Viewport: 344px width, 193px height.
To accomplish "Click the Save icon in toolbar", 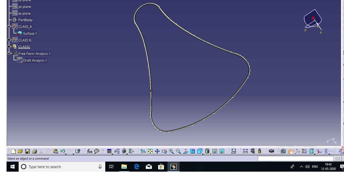I will click(x=27, y=151).
